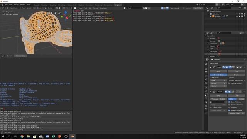Expand the Suzanne object in outliner
This screenshot has height=139, width=247.
click(x=211, y=16)
